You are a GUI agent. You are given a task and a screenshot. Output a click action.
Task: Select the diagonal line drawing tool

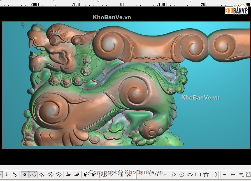149,175
